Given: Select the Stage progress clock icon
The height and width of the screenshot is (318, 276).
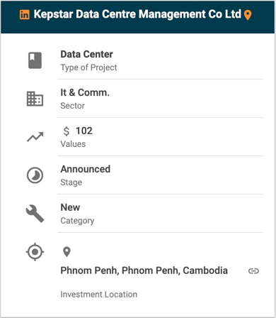Looking at the screenshot, I should pyautogui.click(x=35, y=175).
